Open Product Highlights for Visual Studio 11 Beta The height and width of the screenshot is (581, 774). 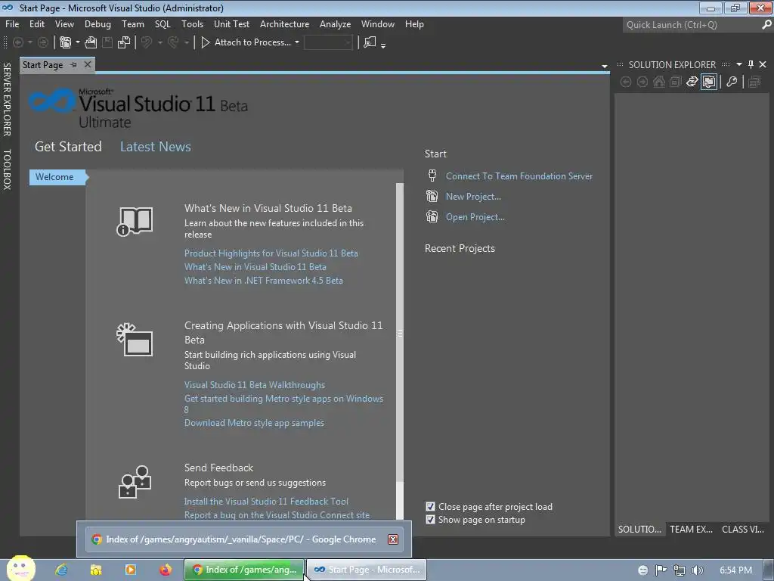271,253
